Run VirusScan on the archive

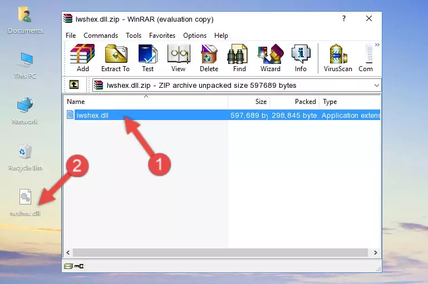point(338,58)
